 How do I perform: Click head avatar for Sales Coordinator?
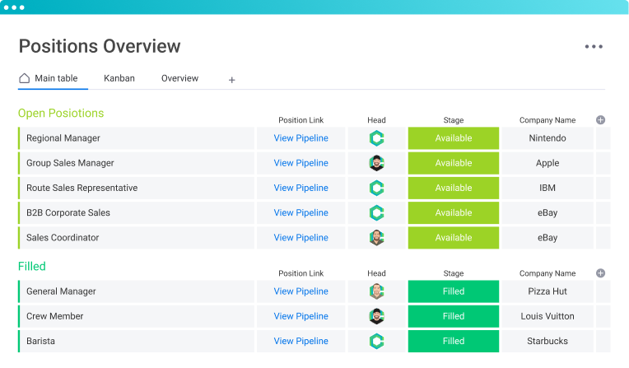[376, 238]
